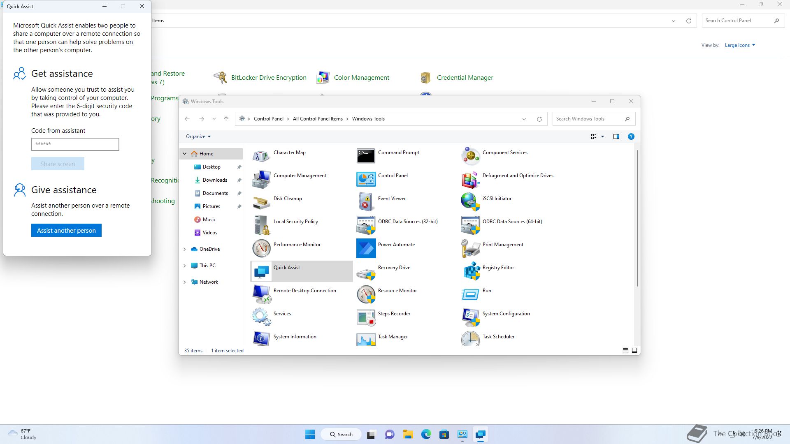Open the Organize dropdown menu
Screen dimensions: 790x444
[x=198, y=136]
